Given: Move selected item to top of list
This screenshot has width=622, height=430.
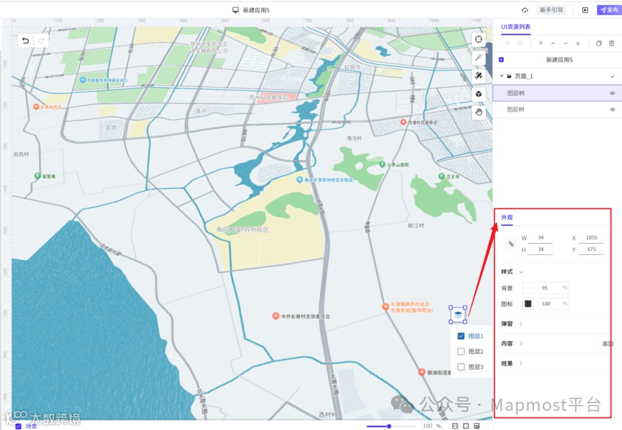Looking at the screenshot, I should click(540, 43).
